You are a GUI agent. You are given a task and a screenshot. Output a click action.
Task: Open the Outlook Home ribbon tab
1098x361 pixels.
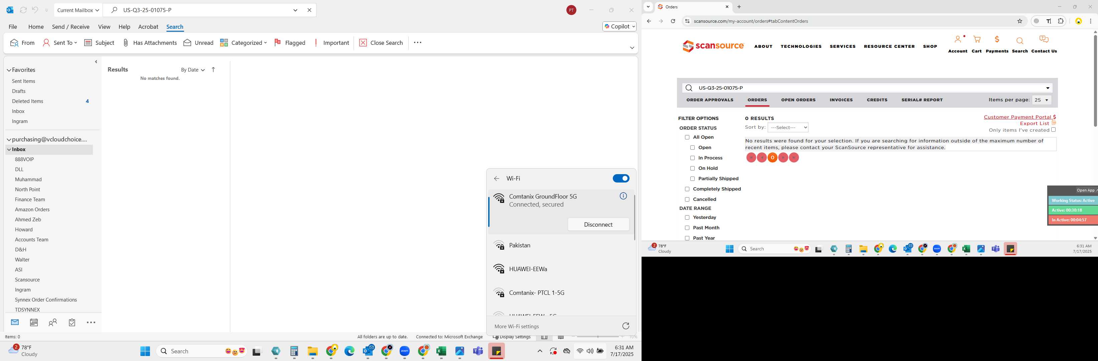36,26
